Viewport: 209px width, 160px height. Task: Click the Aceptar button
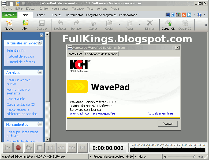pyautogui.click(x=168, y=124)
